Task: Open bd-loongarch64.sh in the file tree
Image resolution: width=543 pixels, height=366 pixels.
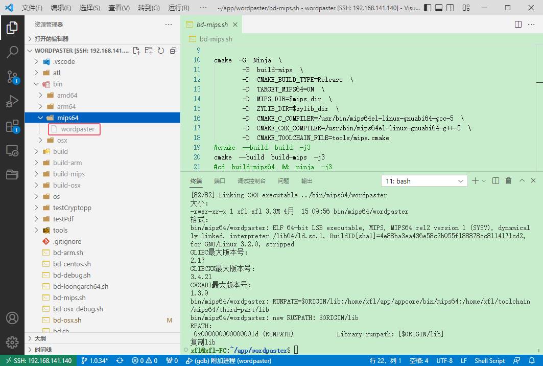Action: point(80,286)
